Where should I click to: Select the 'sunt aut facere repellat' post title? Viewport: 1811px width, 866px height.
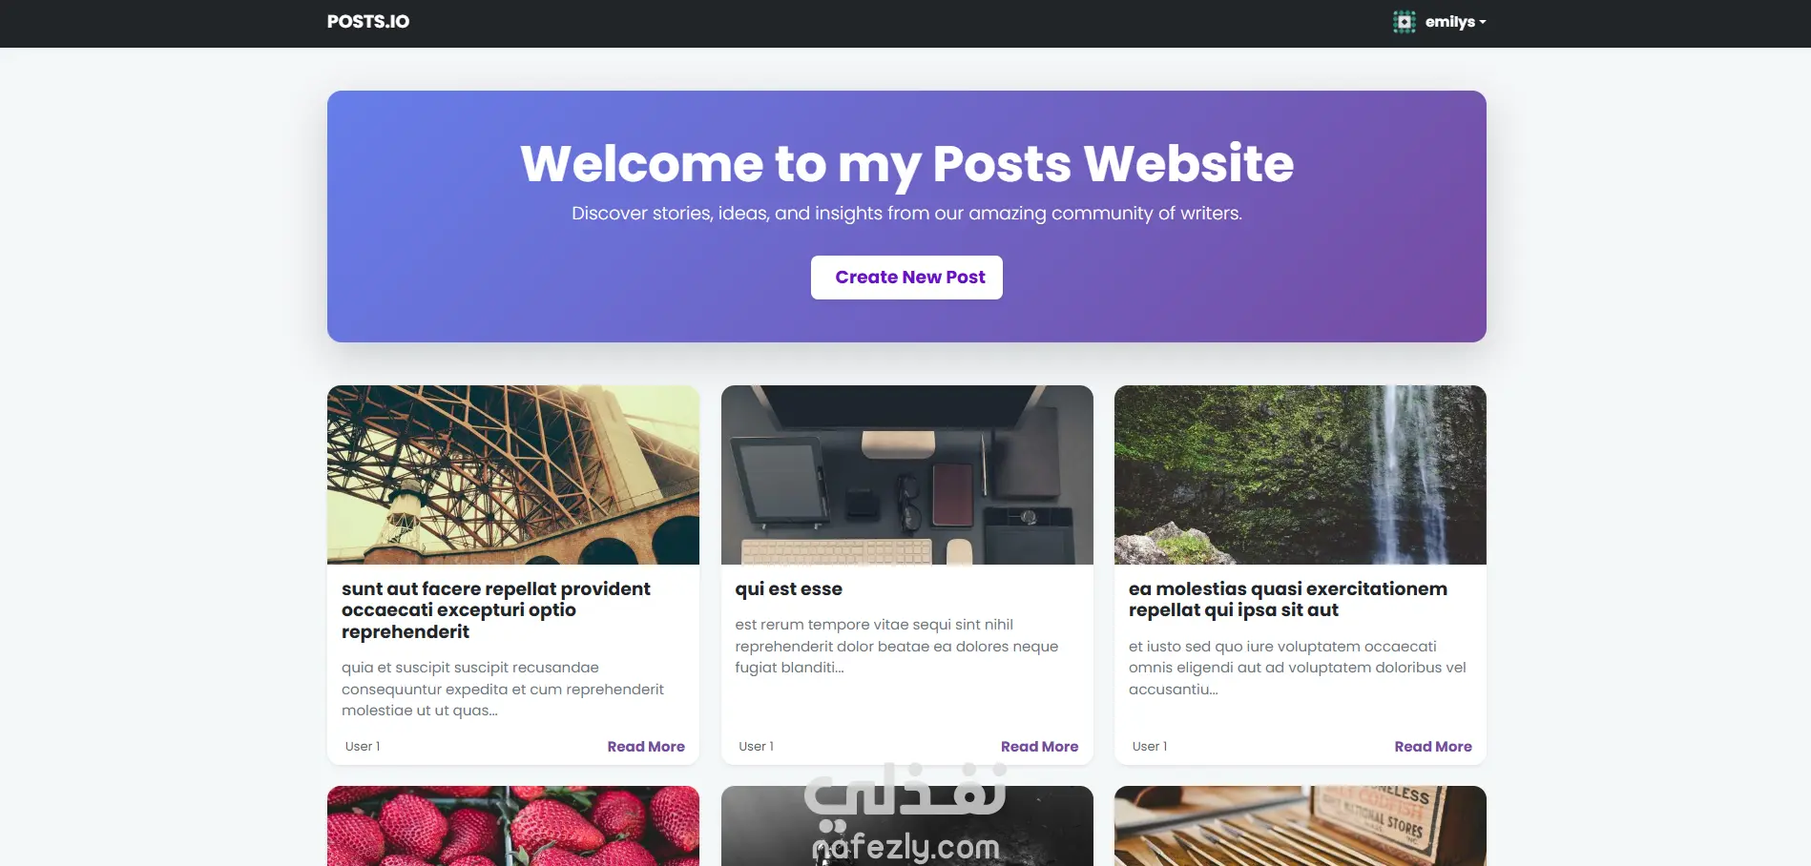coord(496,610)
